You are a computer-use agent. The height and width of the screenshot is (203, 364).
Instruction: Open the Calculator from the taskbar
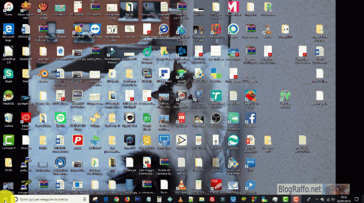tap(159, 199)
